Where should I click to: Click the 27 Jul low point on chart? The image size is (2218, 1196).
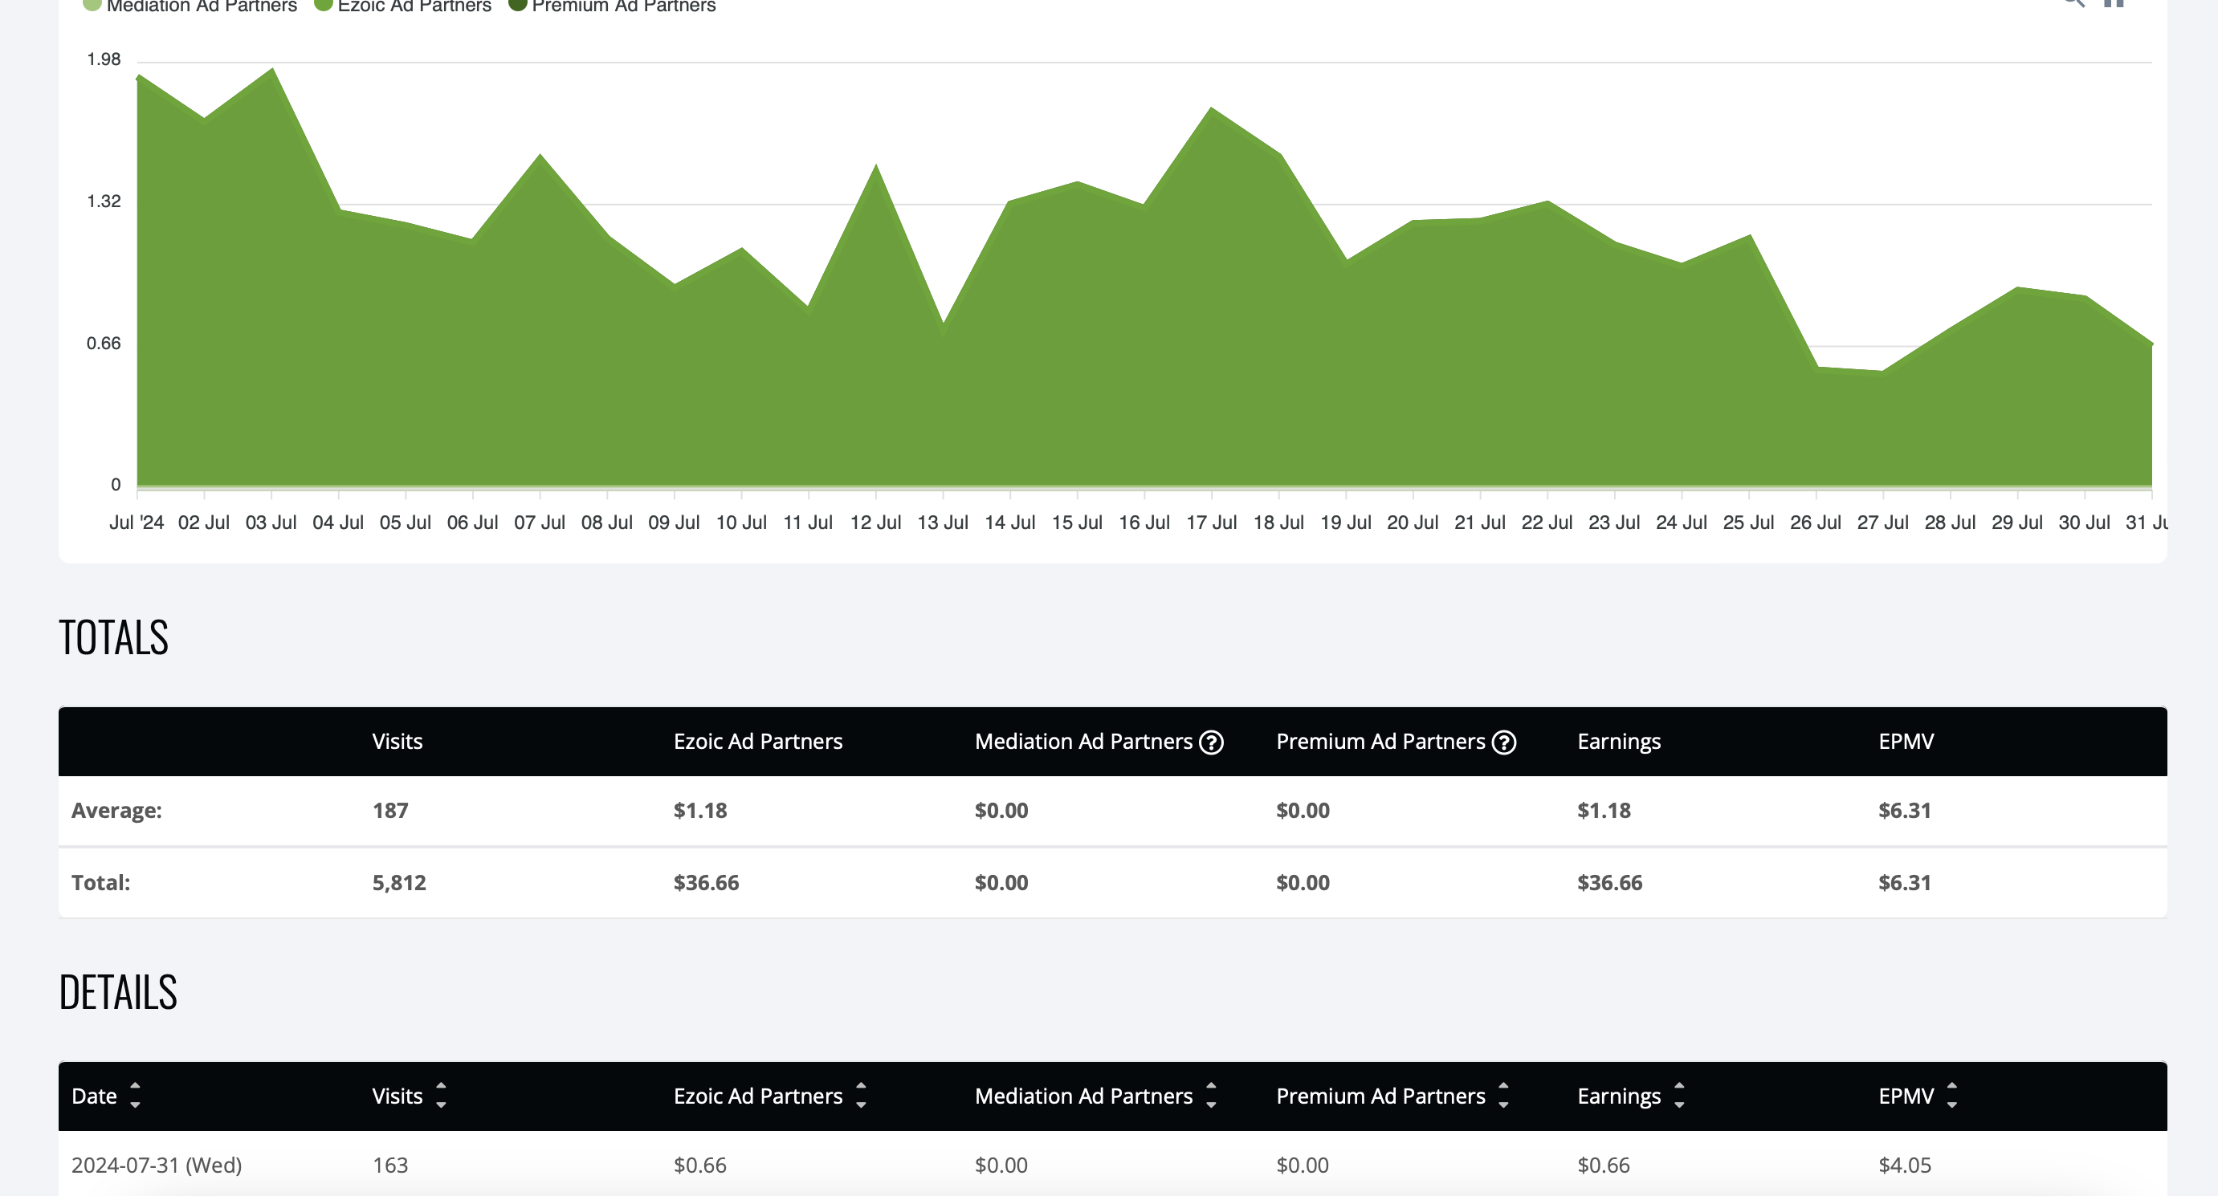(x=1883, y=372)
